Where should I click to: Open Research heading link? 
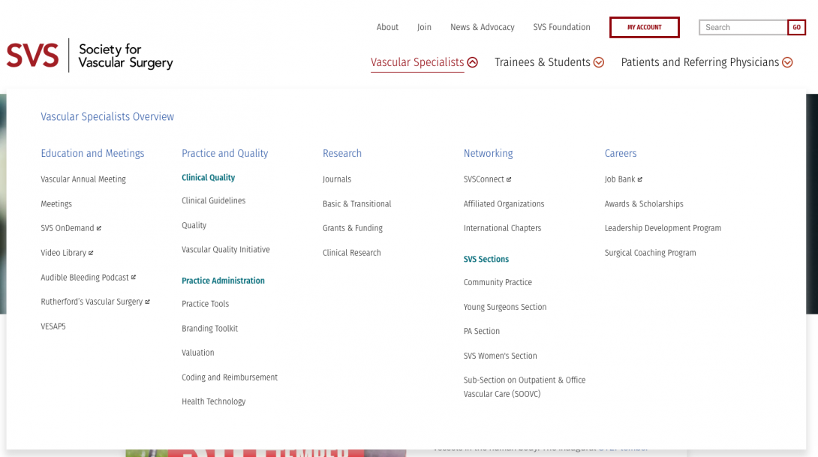342,153
